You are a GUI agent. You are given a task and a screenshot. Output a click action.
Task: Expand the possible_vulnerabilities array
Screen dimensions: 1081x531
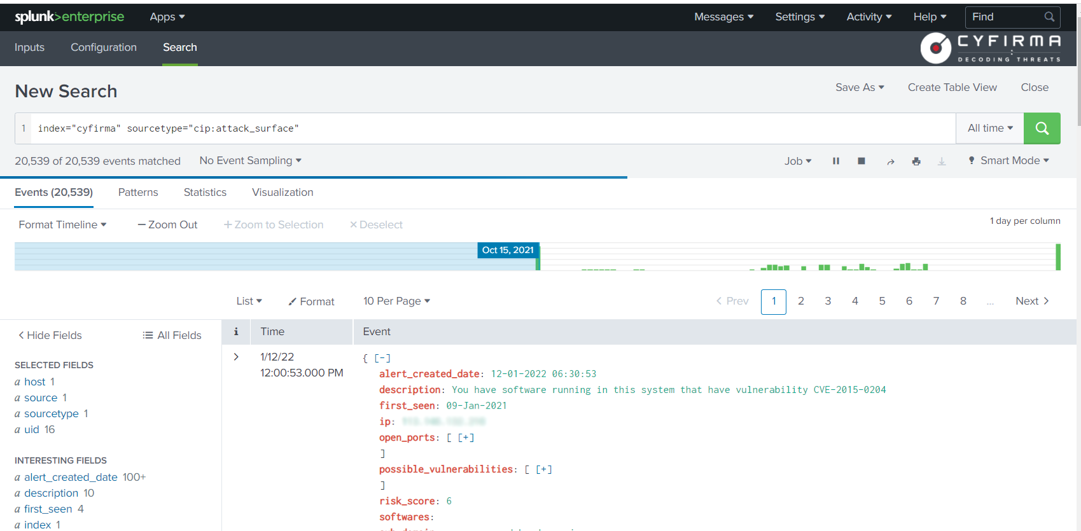(544, 469)
